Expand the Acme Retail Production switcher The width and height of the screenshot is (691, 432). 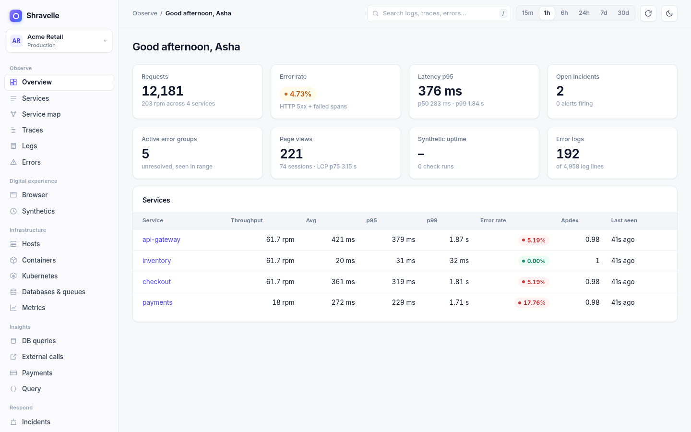click(60, 41)
